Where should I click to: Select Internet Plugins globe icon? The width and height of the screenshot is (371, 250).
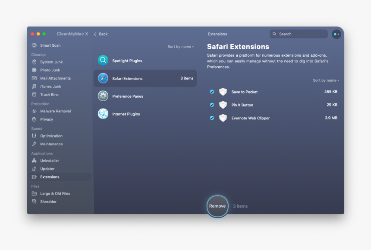(103, 114)
